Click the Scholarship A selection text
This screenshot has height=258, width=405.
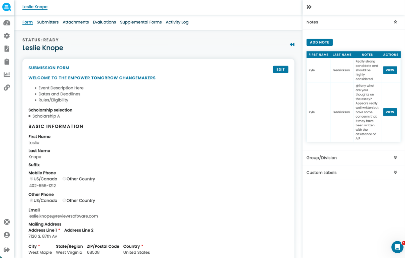pyautogui.click(x=46, y=116)
